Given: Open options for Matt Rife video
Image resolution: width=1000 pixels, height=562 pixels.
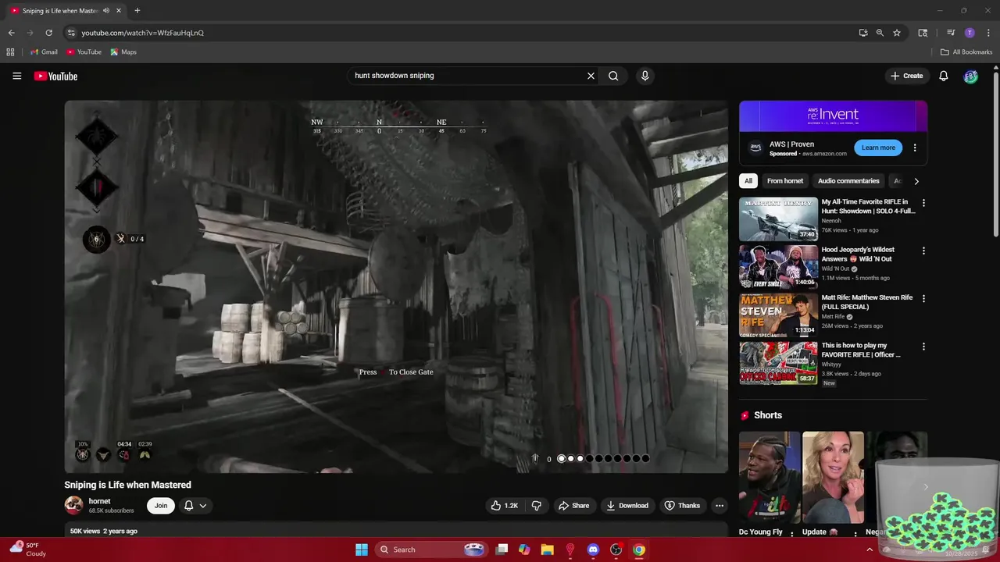Looking at the screenshot, I should pyautogui.click(x=923, y=298).
